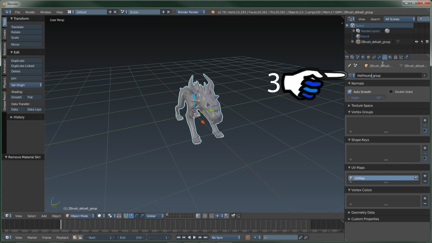The height and width of the screenshot is (243, 432).
Task: Open the World properties tab icon
Action: 363,57
